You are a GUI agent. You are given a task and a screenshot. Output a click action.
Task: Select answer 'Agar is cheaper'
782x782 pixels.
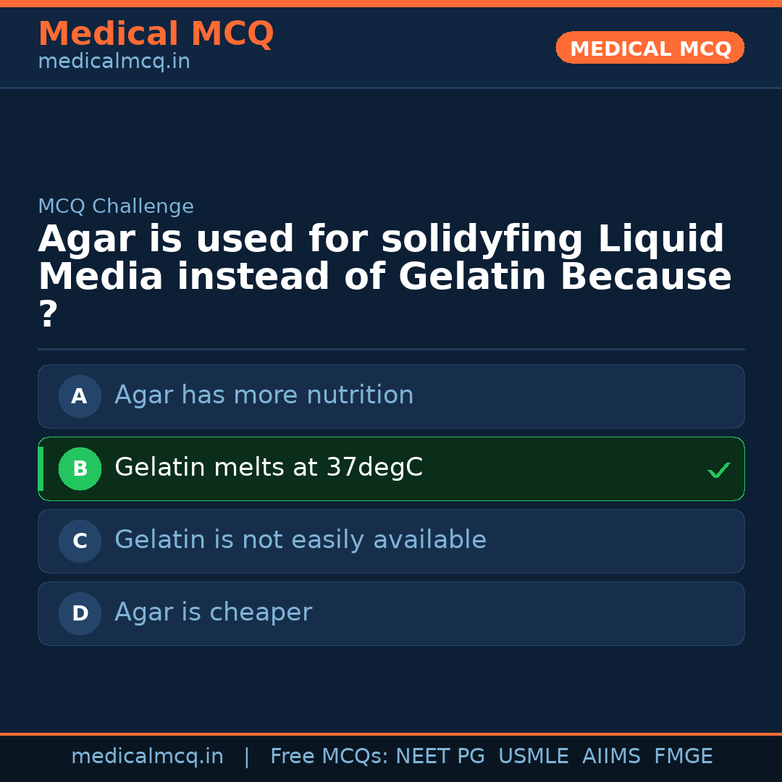point(213,613)
